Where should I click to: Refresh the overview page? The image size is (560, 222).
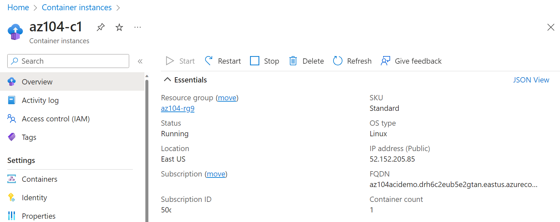[x=352, y=61]
